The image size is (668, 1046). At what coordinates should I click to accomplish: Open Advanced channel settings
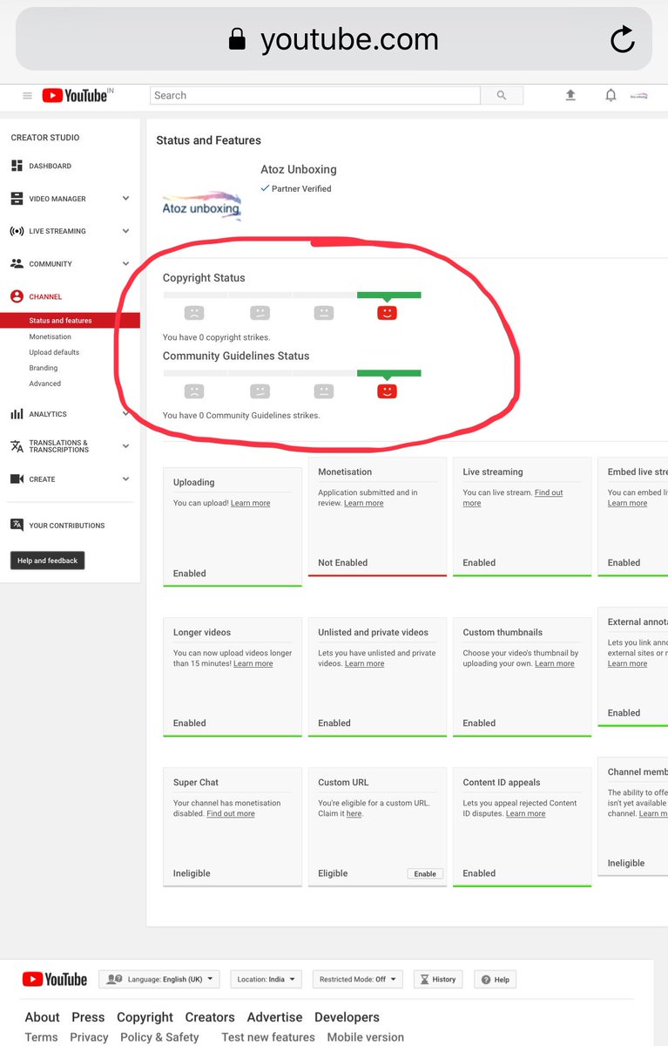(45, 384)
